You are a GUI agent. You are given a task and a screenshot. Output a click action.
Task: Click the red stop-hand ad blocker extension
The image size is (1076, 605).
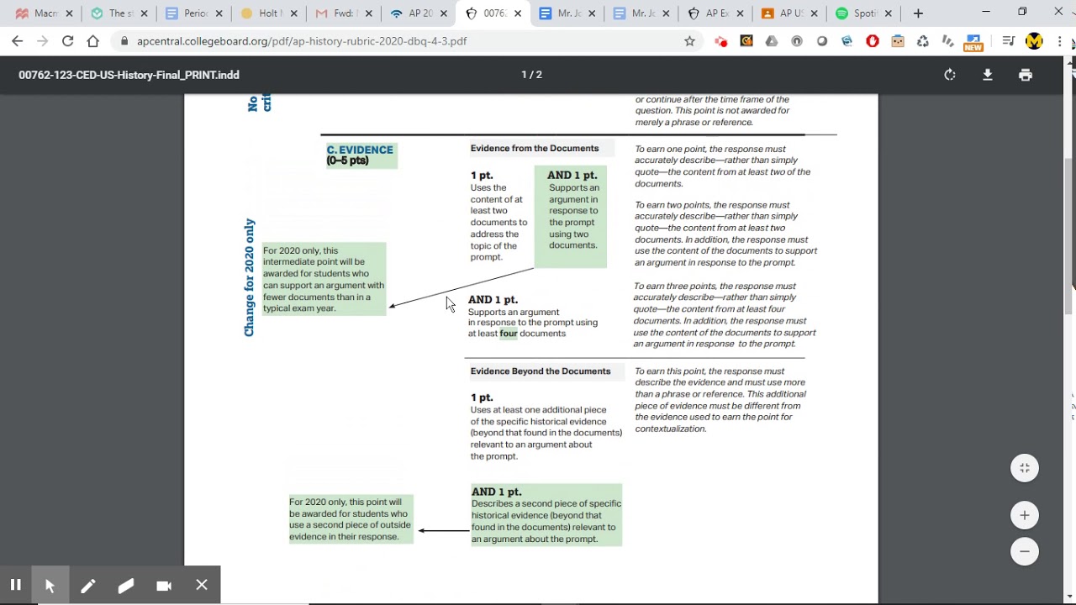coord(873,41)
